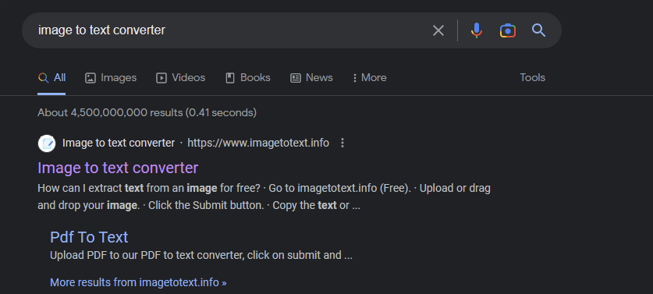Expand the More search categories menu
Screen dimensions: 653x294
pos(369,78)
